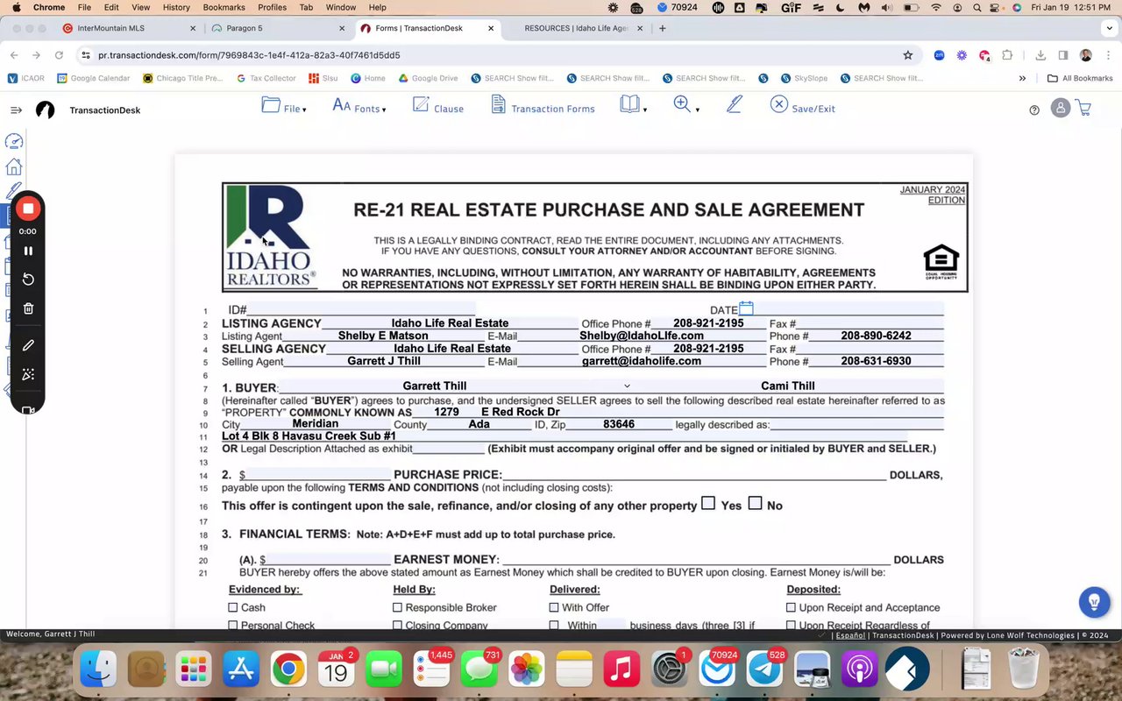This screenshot has width=1122, height=701.
Task: Pause the screen recording
Action: [28, 251]
